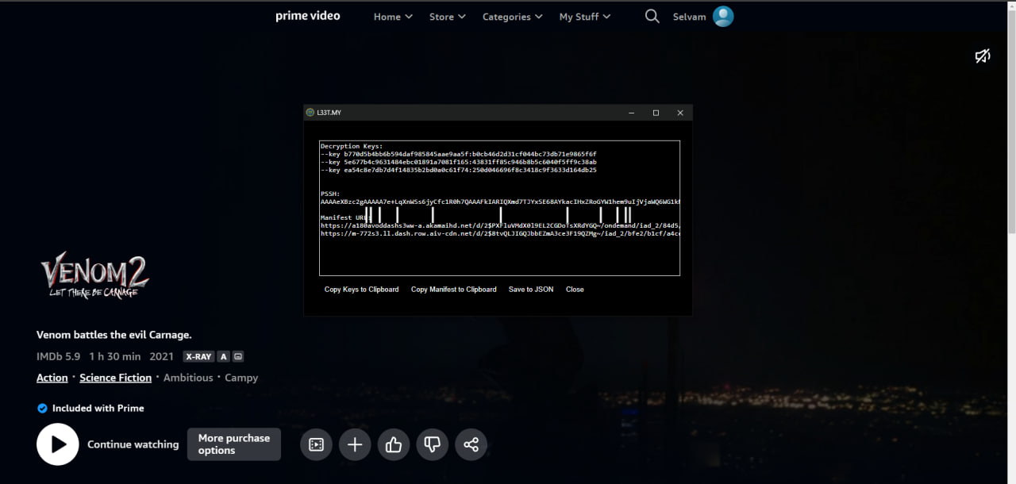The image size is (1016, 484).
Task: Click the Selvam profile avatar
Action: click(722, 17)
